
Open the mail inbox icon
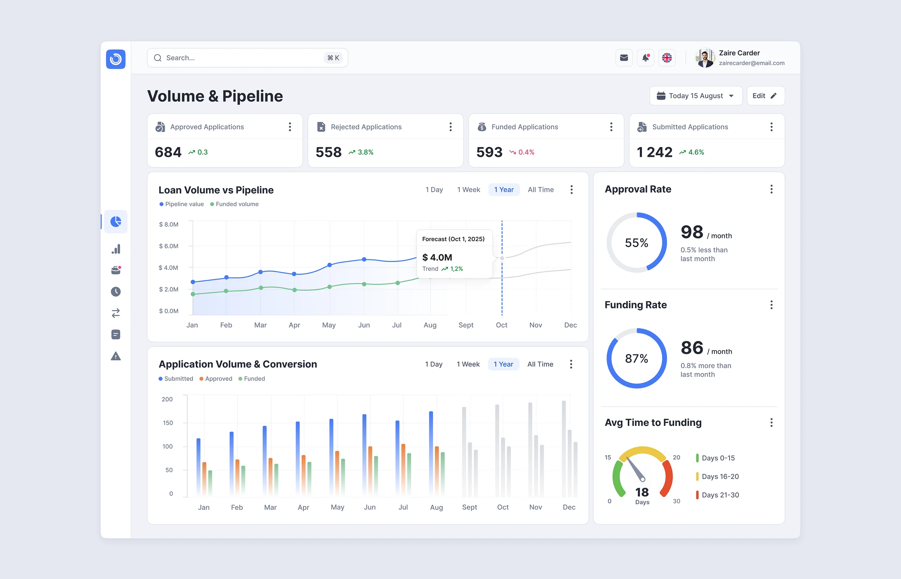point(624,58)
